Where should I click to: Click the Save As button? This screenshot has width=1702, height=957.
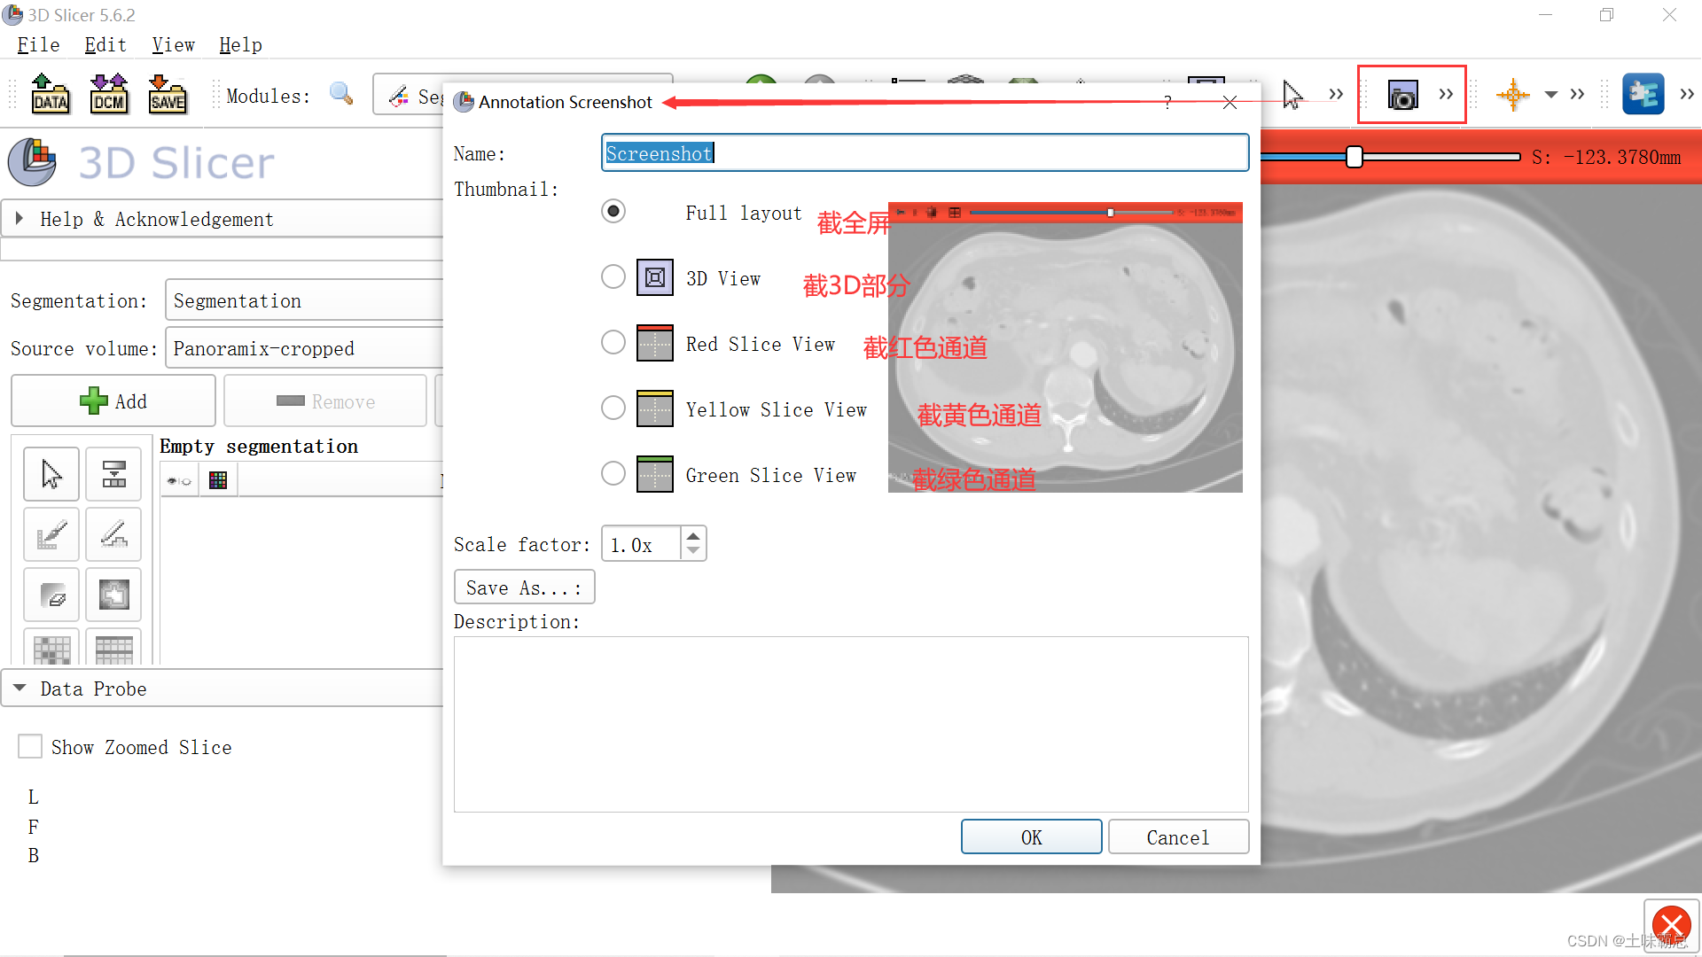coord(523,587)
